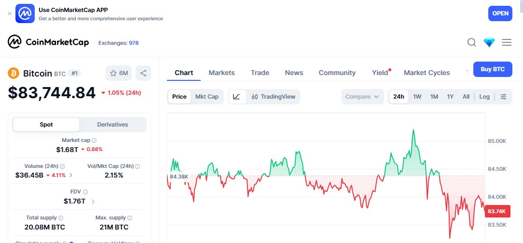
Task: Click the 83.50K axis label
Action: pos(497,225)
